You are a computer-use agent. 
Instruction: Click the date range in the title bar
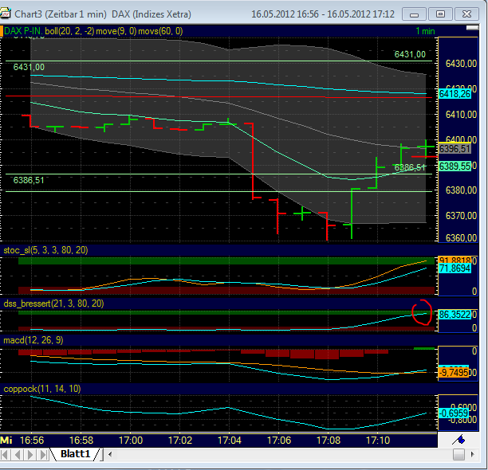[x=323, y=14]
